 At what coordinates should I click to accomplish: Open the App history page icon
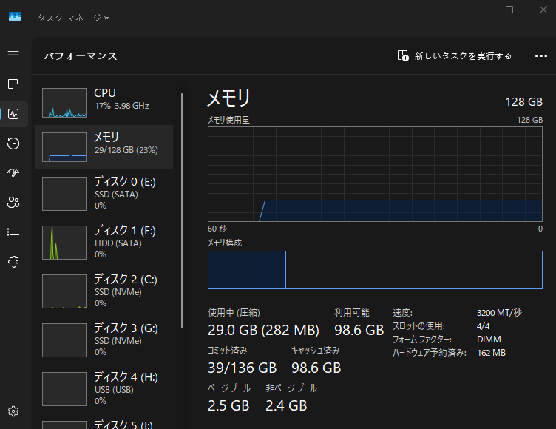(x=13, y=143)
